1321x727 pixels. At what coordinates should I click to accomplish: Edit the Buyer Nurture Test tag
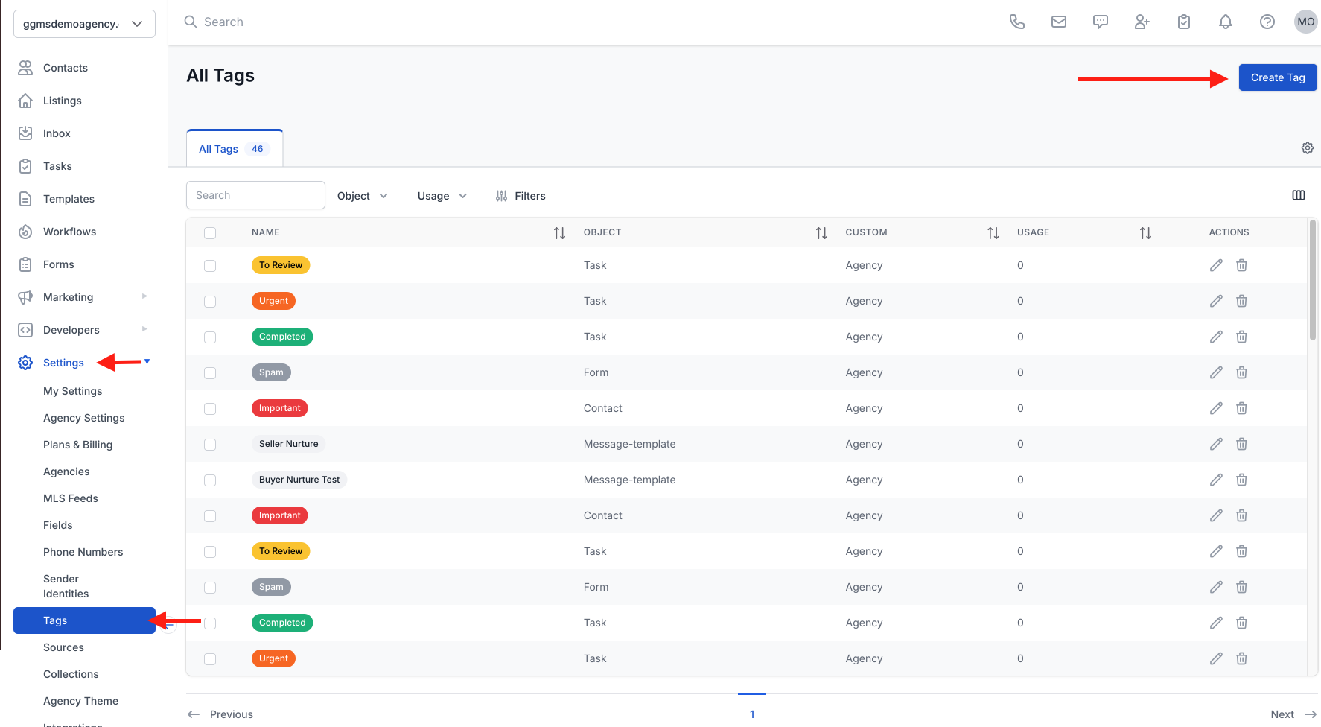pyautogui.click(x=1215, y=480)
